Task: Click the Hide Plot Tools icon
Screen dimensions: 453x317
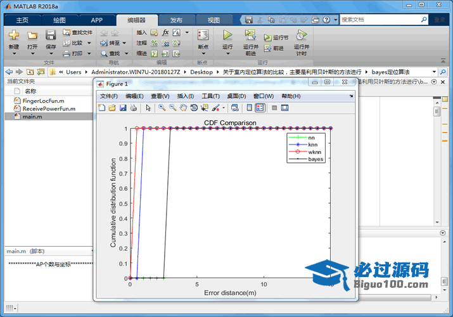Action: pyautogui.click(x=274, y=108)
